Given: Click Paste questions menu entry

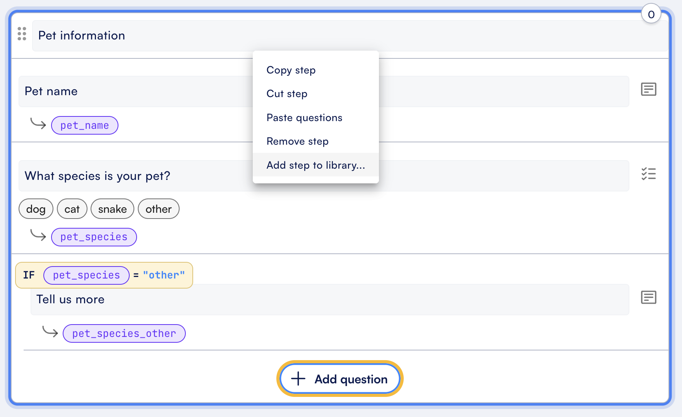Looking at the screenshot, I should tap(304, 118).
